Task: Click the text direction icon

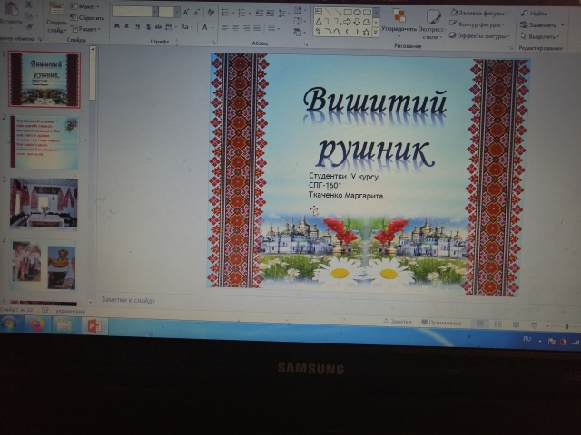Action: (x=300, y=10)
